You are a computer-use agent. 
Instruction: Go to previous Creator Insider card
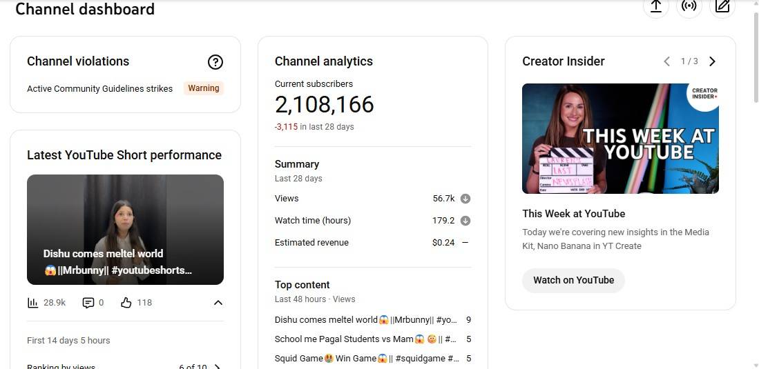[666, 61]
